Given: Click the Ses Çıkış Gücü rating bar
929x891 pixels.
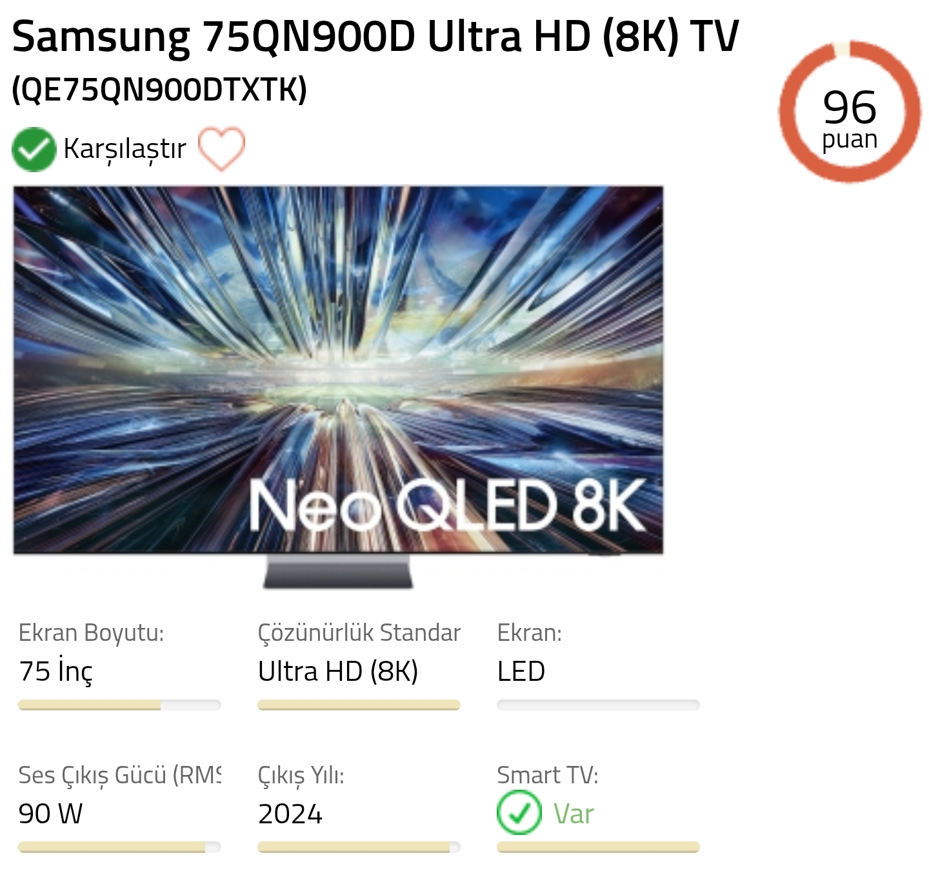Looking at the screenshot, I should click(x=119, y=847).
